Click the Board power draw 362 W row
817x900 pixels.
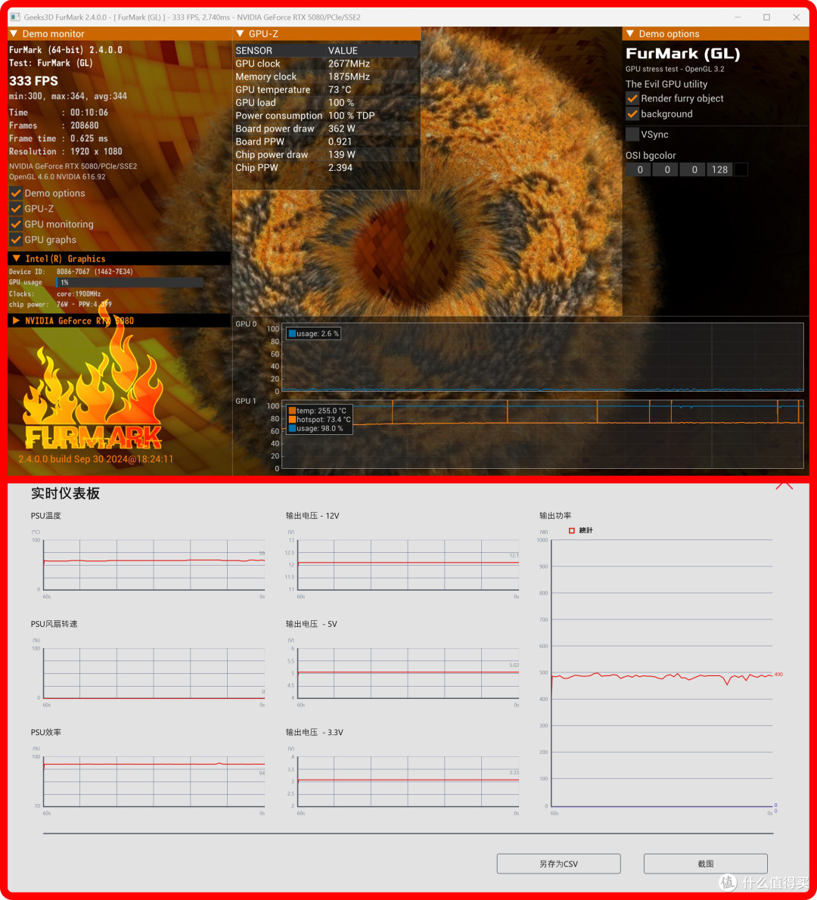[x=326, y=129]
